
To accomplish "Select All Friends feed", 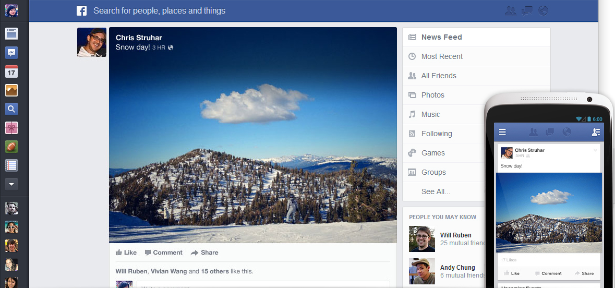I will coord(477,76).
